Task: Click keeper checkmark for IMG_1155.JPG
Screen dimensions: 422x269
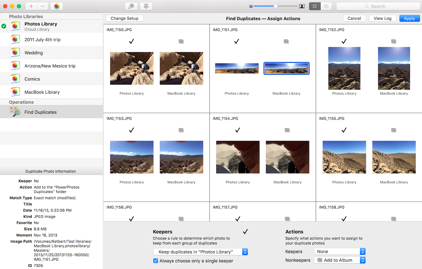Action: [344, 130]
